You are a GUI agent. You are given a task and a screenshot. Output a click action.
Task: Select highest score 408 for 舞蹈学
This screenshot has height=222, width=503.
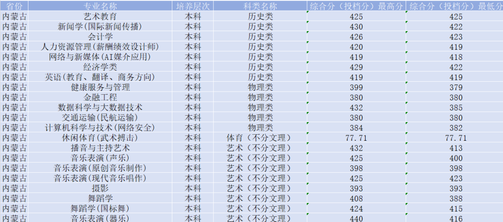click(356, 199)
